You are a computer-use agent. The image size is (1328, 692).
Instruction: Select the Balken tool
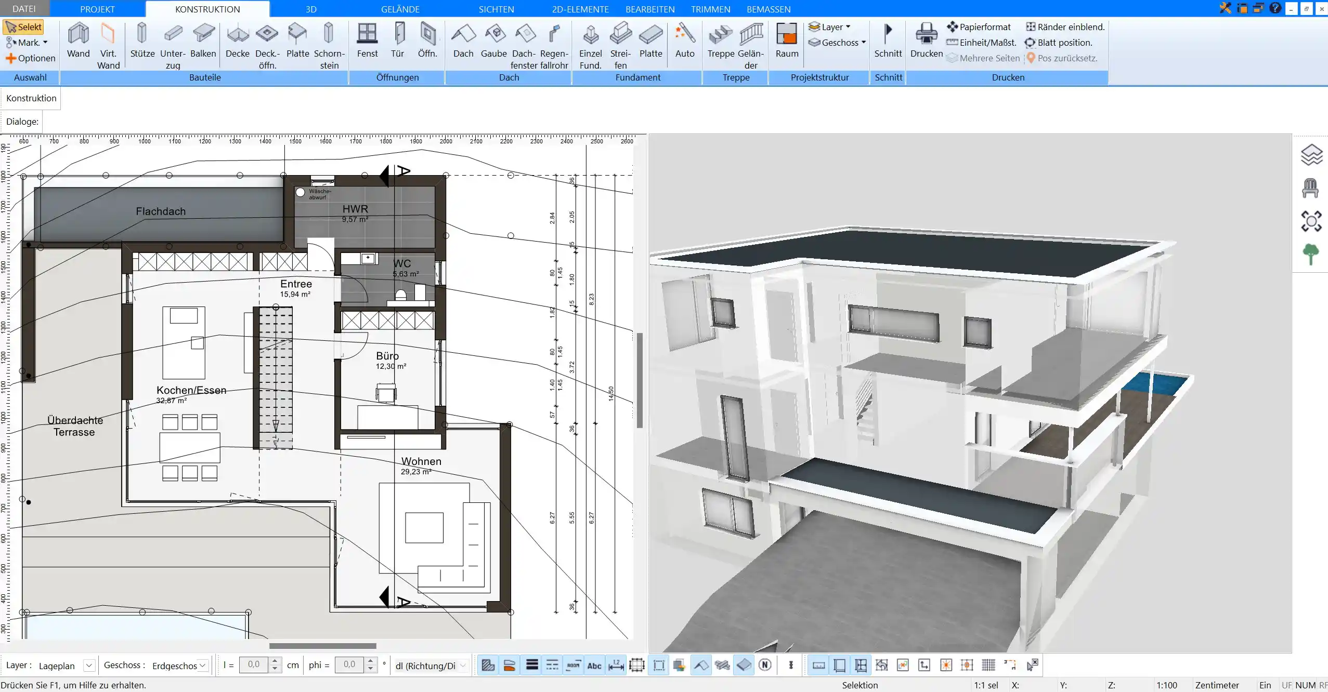[x=203, y=41]
